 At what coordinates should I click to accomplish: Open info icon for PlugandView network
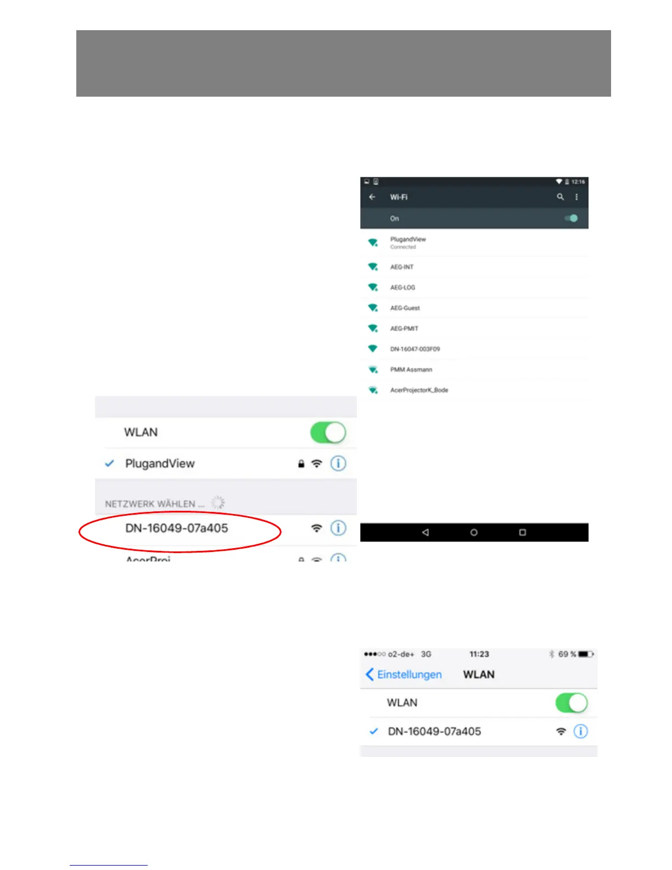(x=338, y=464)
